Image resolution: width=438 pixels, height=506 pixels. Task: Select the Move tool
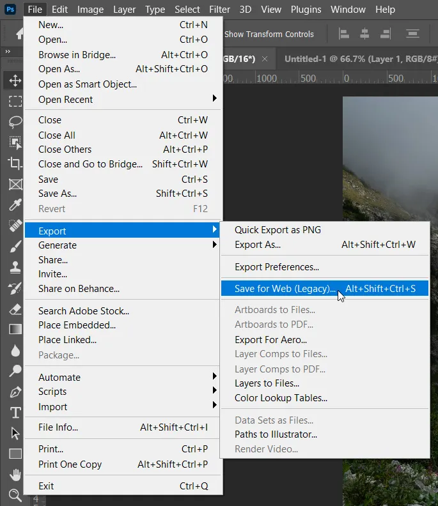pyautogui.click(x=15, y=80)
